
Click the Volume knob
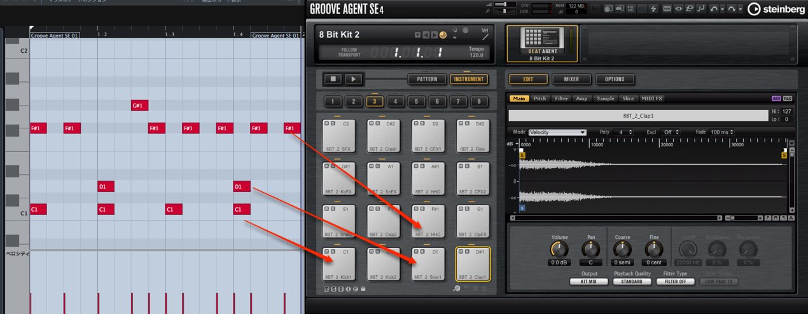[559, 250]
